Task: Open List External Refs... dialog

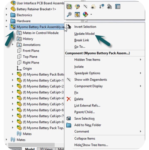Action: point(87,105)
